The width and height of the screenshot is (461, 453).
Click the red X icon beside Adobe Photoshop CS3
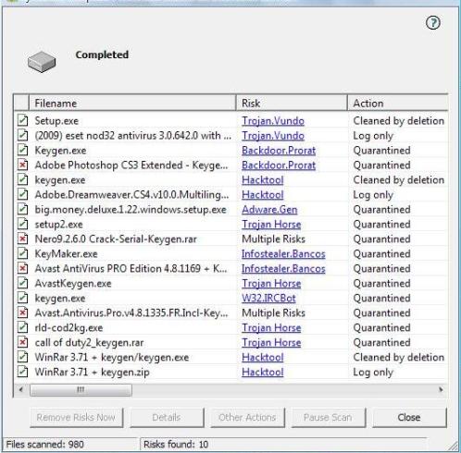pos(22,165)
